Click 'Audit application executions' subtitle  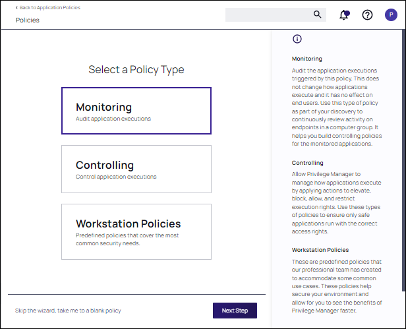pos(113,119)
